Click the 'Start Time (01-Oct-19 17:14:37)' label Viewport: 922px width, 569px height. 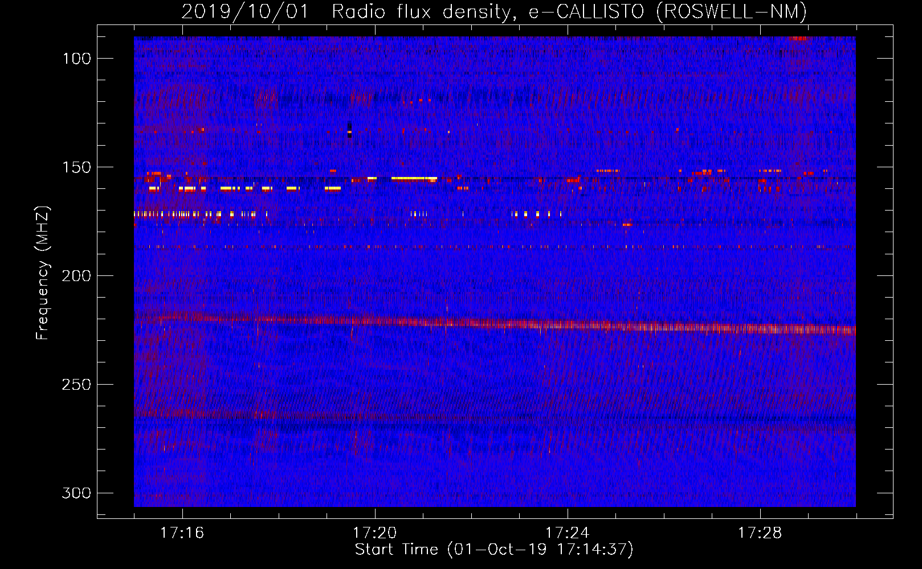[x=494, y=550]
